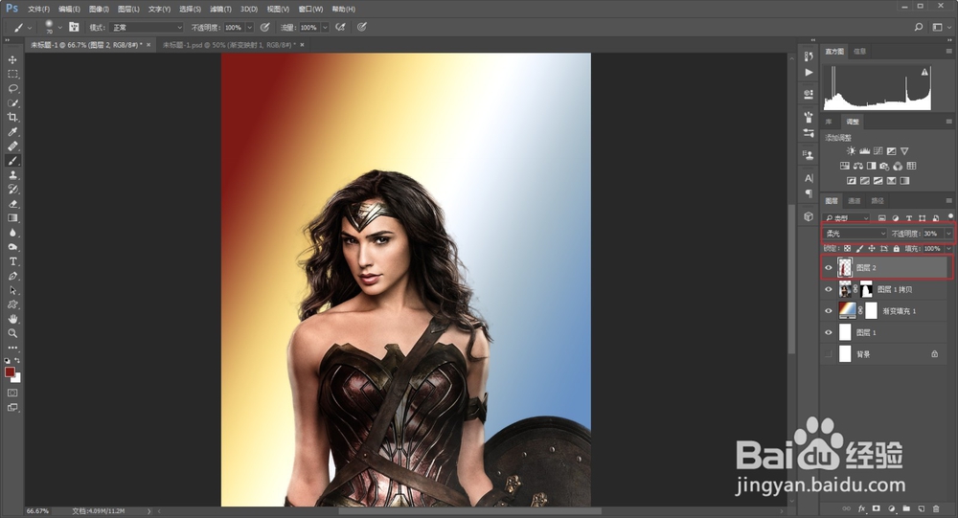
Task: Switch to 信息 panel tab
Action: point(859,52)
